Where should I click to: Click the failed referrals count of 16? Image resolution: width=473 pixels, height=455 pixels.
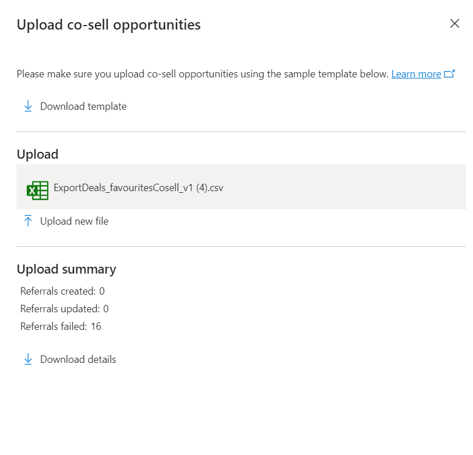96,326
